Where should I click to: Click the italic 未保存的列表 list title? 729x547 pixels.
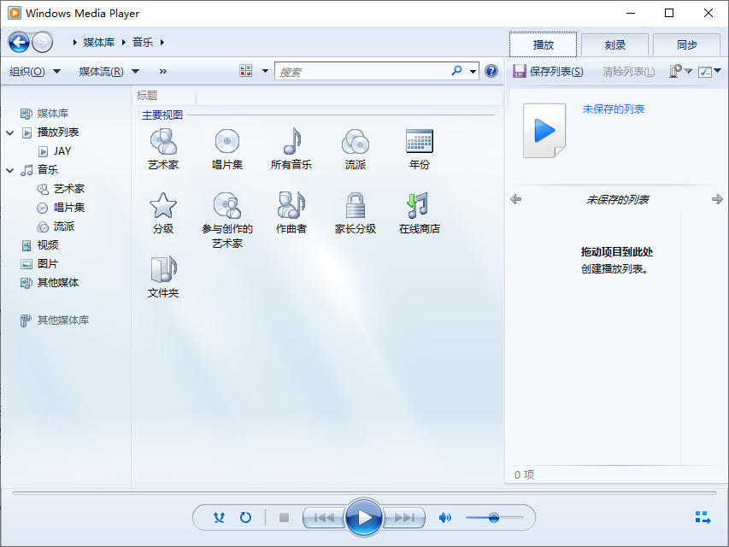(x=617, y=199)
